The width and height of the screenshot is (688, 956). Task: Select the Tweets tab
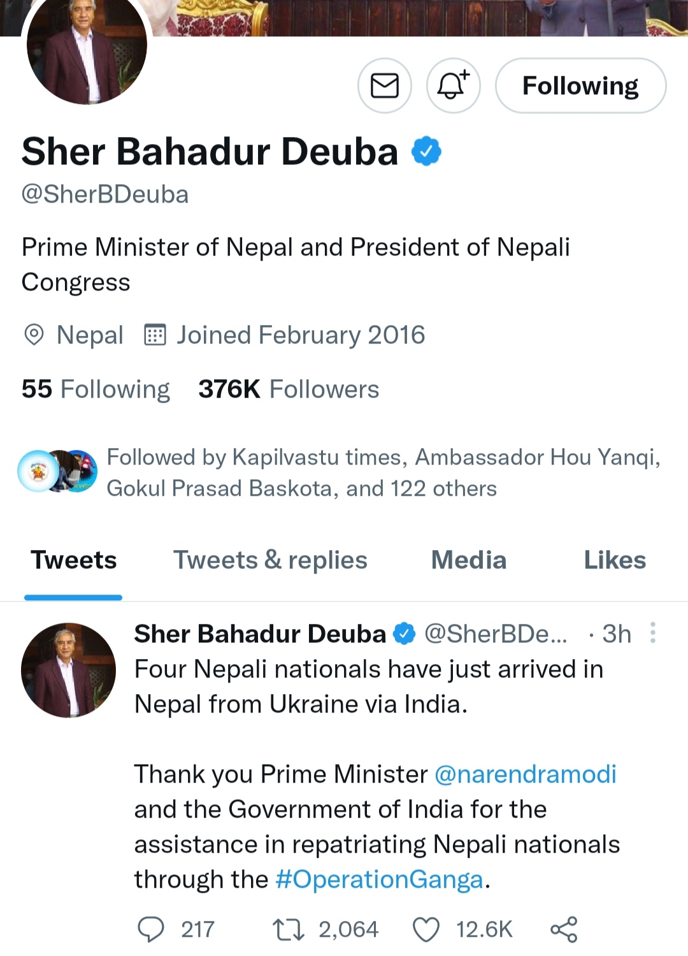coord(74,560)
